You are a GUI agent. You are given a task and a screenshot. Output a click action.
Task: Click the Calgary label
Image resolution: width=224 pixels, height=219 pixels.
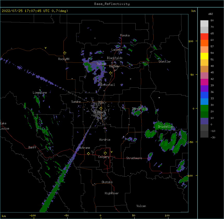pos(104,157)
